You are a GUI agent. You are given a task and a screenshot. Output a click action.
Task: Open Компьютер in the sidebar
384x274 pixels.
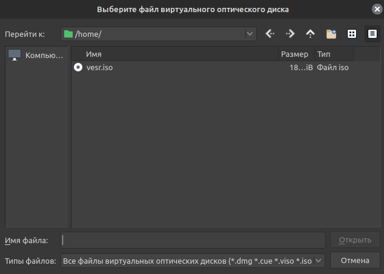36,55
